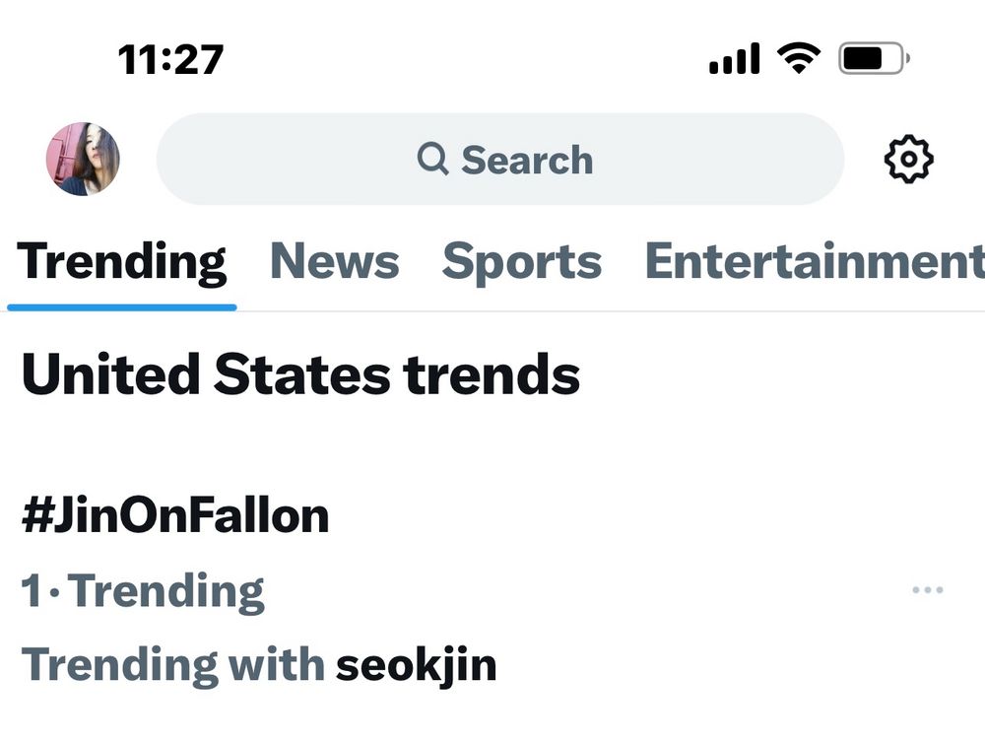Tap the blue underline below Trending

[122, 306]
